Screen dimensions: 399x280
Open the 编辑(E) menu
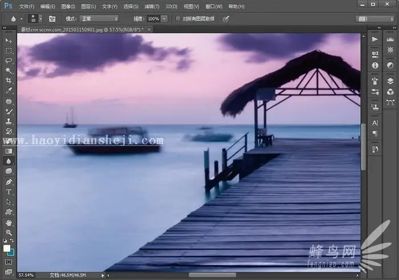click(x=47, y=6)
